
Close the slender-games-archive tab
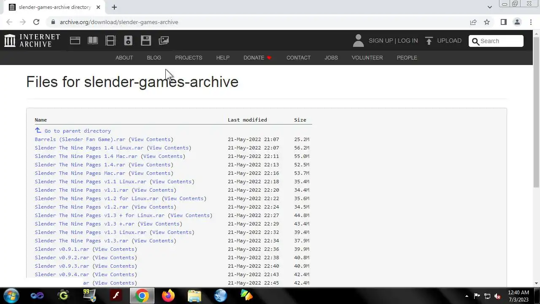point(98,7)
